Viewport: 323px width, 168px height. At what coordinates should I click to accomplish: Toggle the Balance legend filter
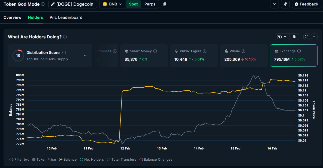68,160
